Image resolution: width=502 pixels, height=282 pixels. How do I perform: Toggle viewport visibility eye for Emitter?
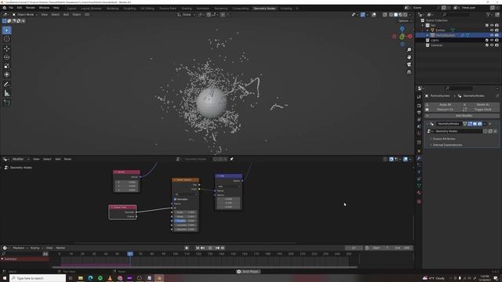point(492,30)
